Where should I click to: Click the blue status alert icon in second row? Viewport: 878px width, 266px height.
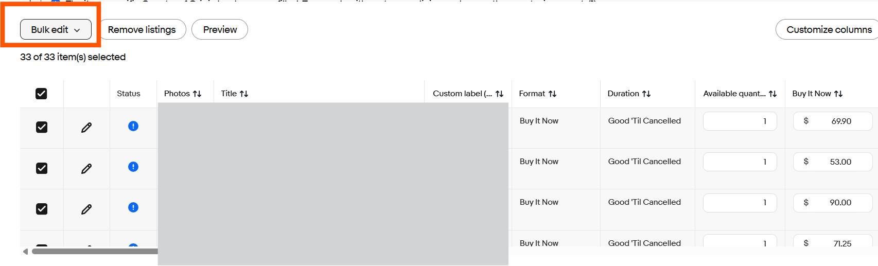(x=133, y=167)
